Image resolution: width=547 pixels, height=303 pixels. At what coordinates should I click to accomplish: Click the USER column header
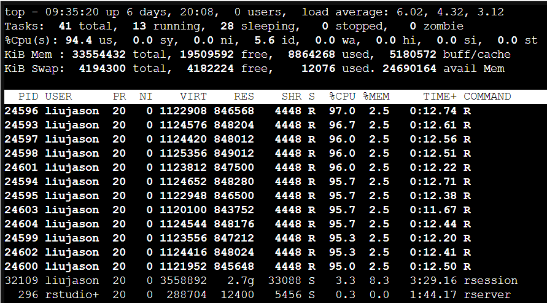coord(58,96)
